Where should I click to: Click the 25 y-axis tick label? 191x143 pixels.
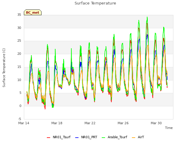click(19, 41)
